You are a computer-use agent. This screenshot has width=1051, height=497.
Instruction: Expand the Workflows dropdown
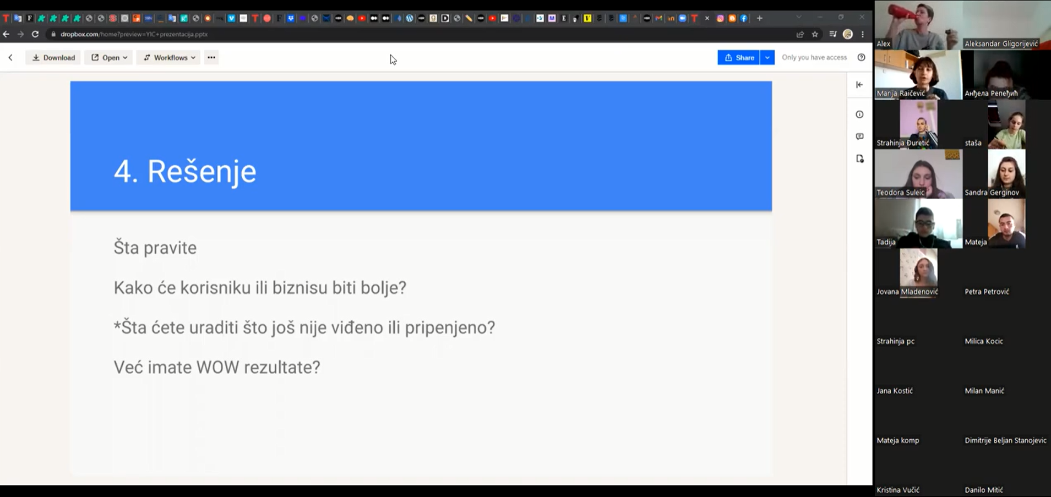point(169,57)
